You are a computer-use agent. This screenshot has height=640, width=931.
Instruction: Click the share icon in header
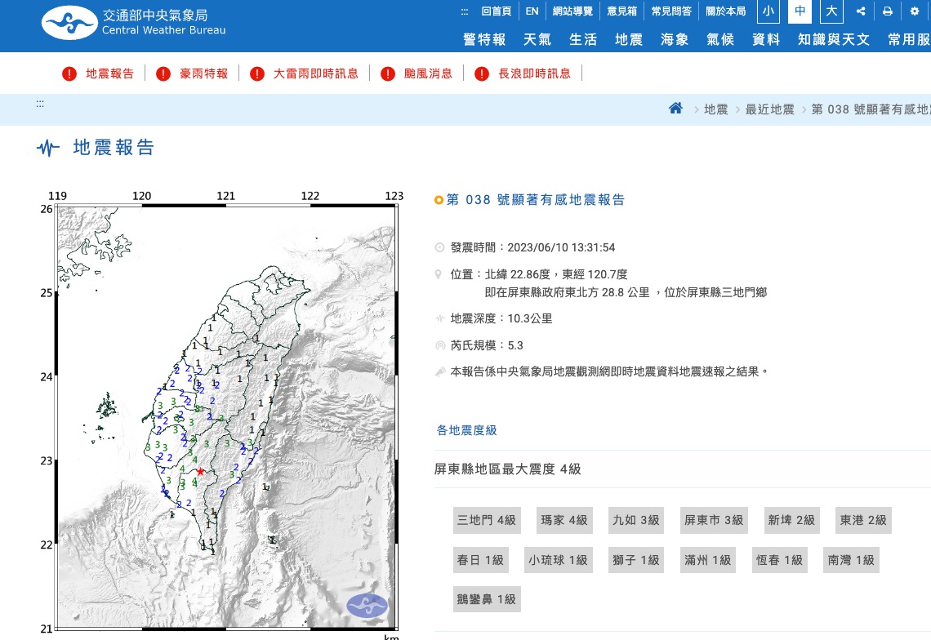(x=861, y=11)
